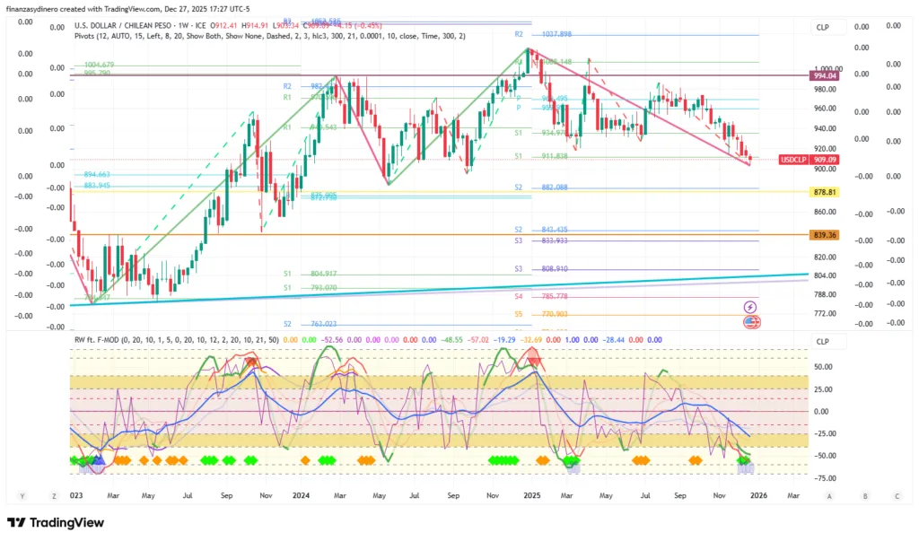Click the 2025 label on the time axis
This screenshot has height=541, width=919.
531,494
